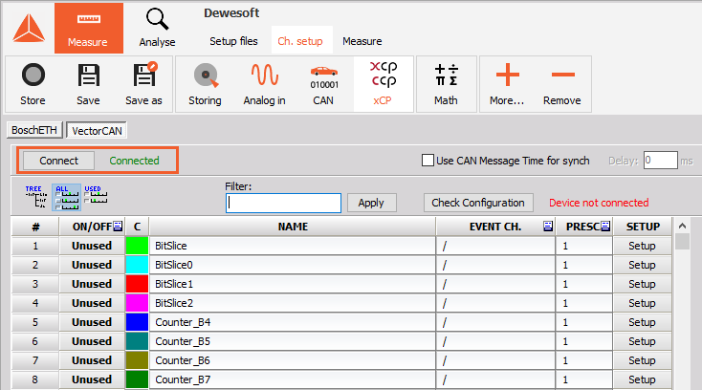Viewport: 702px width, 390px height.
Task: Select the Ch. setup tab
Action: click(300, 41)
